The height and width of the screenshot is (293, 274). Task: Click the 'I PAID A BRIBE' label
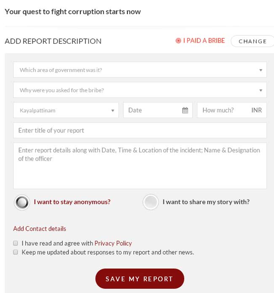pyautogui.click(x=204, y=40)
